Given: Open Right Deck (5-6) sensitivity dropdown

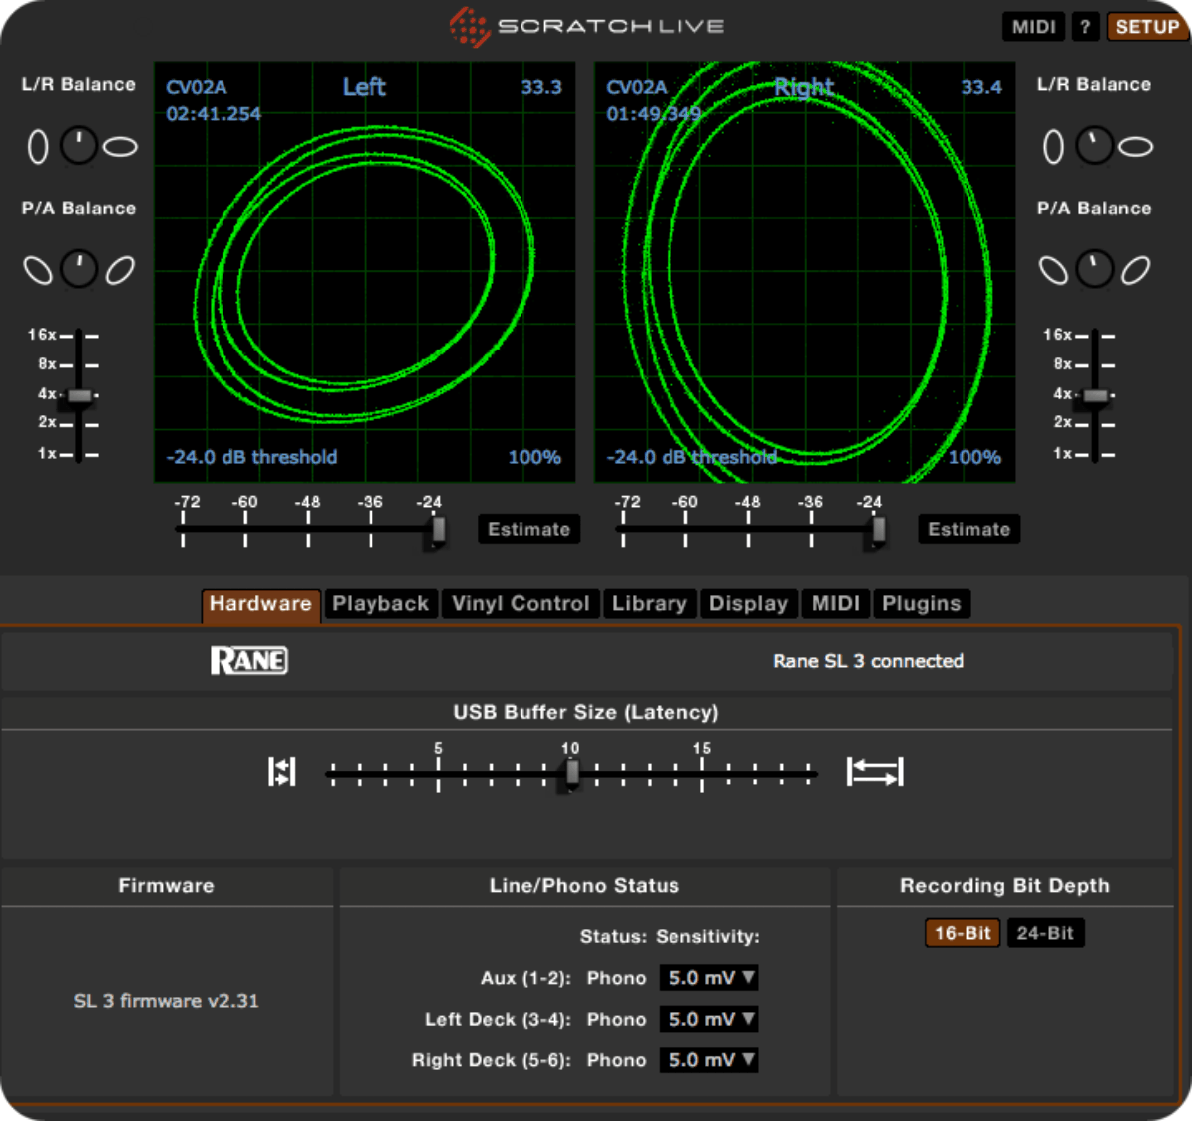Looking at the screenshot, I should 711,1060.
